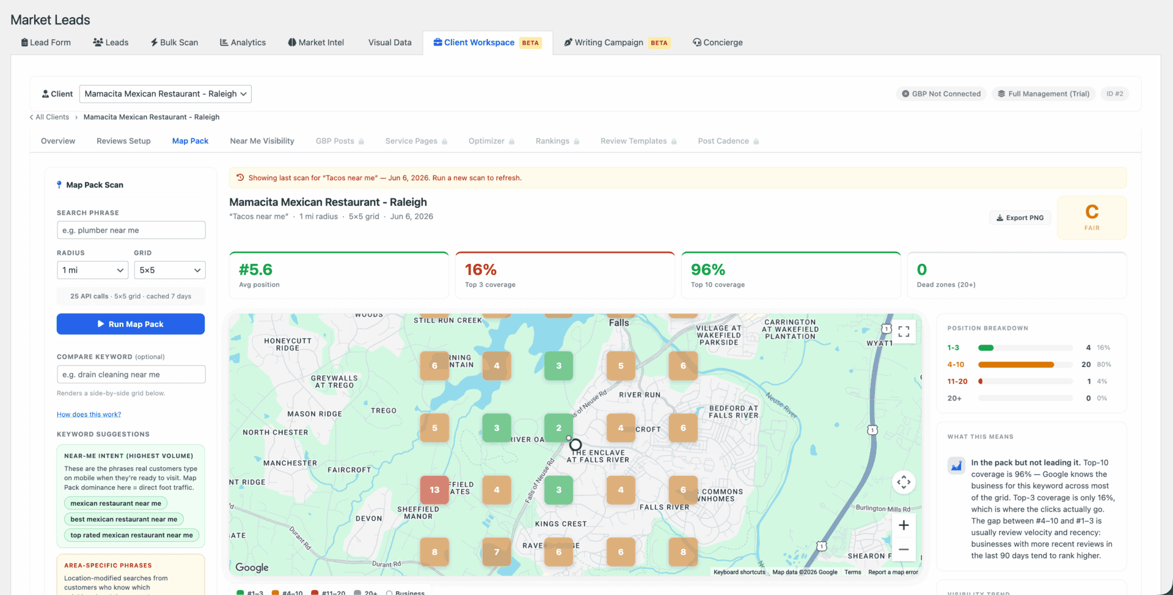
Task: Open the Reviews Setup sub-tab
Action: [x=123, y=141]
